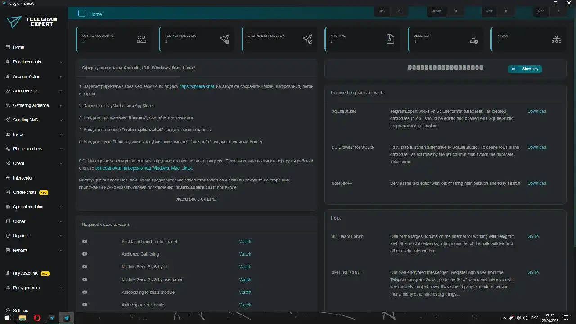Click the Invite sidebar icon

8,134
